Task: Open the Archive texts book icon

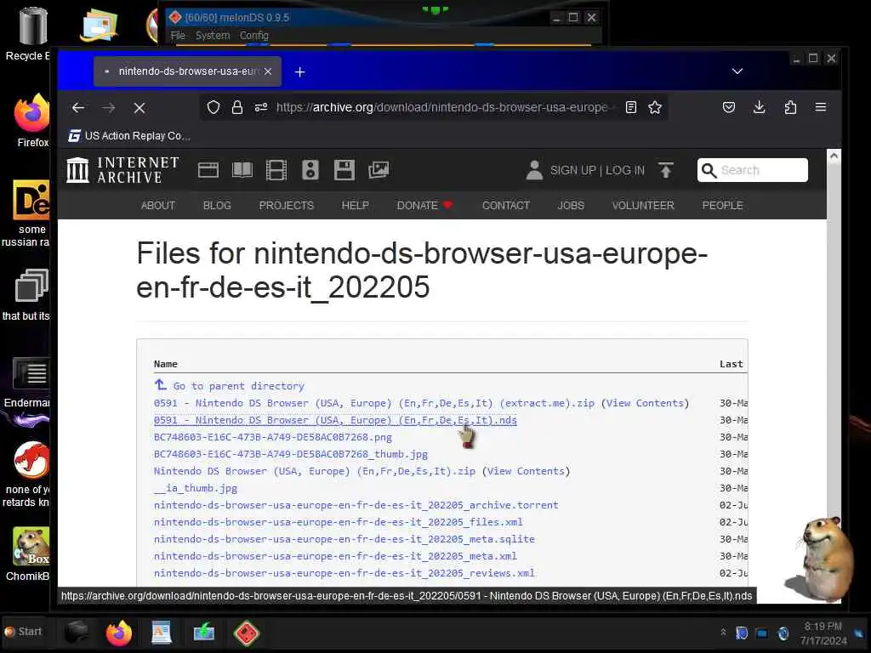Action: pyautogui.click(x=242, y=170)
